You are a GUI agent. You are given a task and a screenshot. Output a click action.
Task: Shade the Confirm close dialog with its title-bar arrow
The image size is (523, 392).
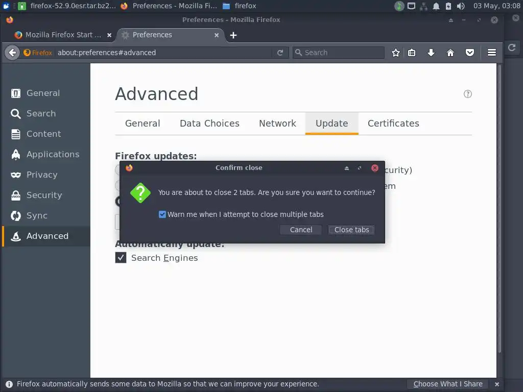point(347,168)
